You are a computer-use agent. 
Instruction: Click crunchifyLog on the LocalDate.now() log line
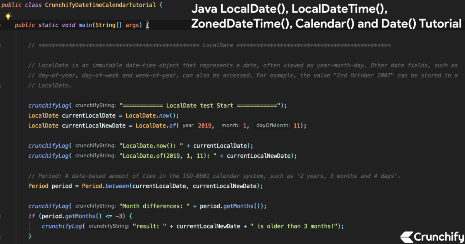48,146
